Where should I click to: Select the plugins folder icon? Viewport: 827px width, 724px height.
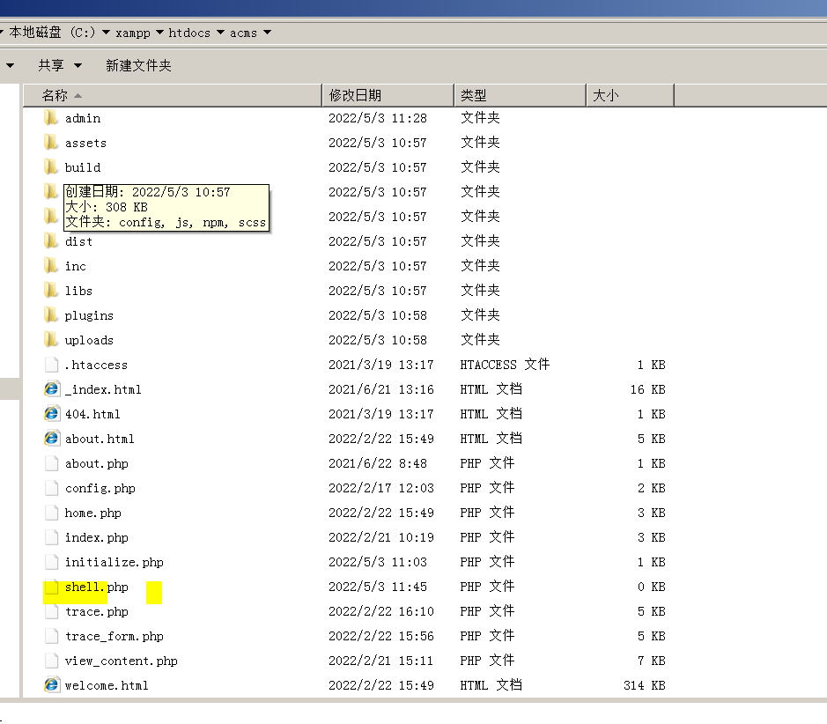pyautogui.click(x=51, y=315)
